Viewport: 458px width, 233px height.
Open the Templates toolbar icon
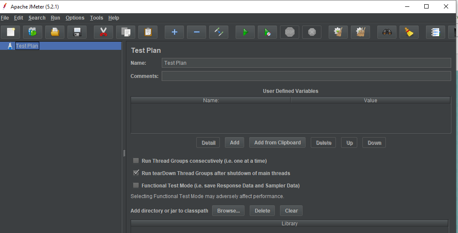click(33, 32)
